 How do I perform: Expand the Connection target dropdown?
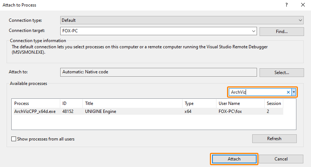pos(254,31)
